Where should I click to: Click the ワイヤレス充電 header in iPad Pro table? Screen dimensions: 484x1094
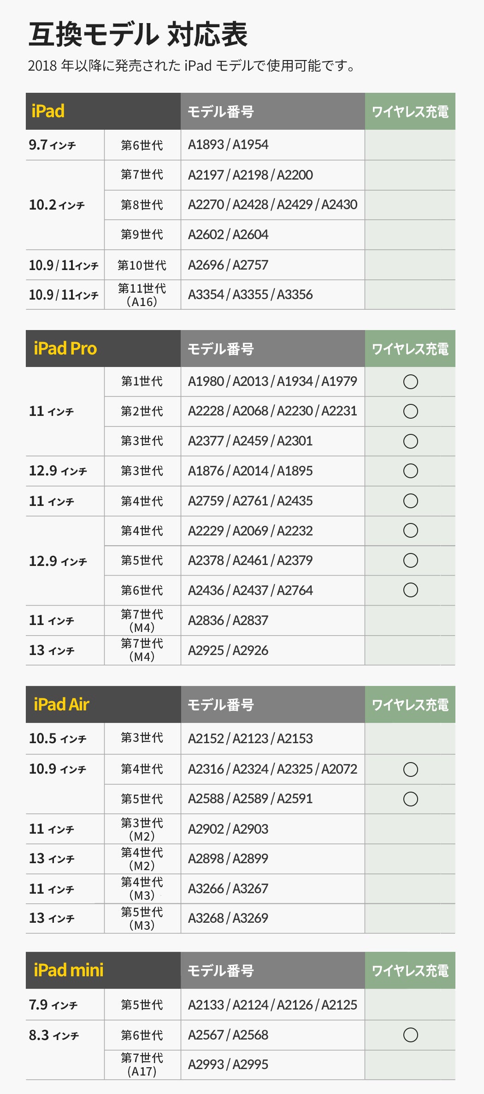click(410, 349)
